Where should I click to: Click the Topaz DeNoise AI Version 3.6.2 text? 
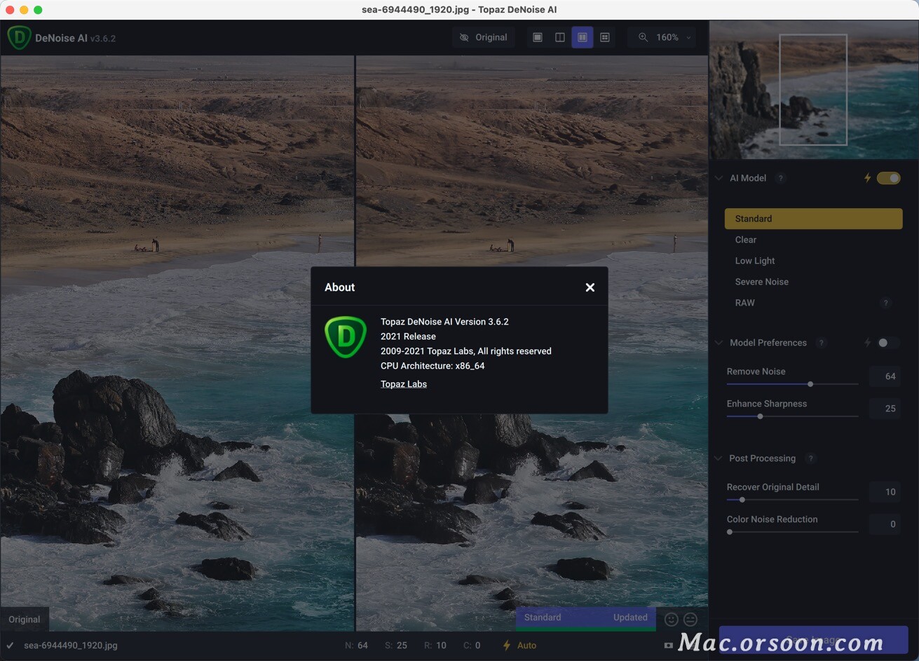click(444, 322)
